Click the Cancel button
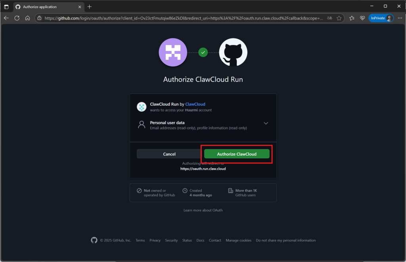The width and height of the screenshot is (406, 262). pyautogui.click(x=169, y=154)
